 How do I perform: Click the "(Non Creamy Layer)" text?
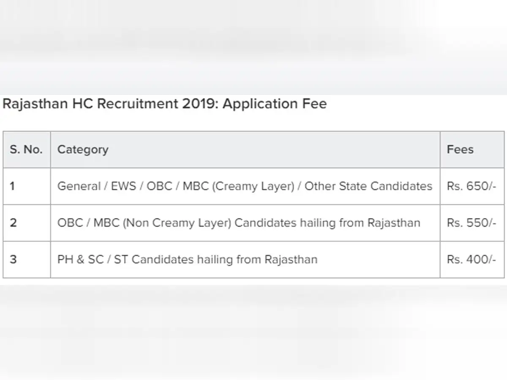[177, 223]
